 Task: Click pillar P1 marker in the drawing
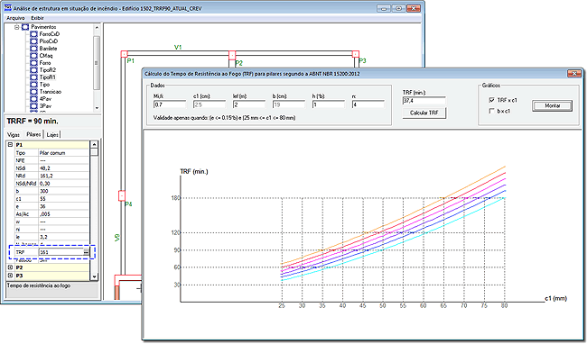click(125, 54)
